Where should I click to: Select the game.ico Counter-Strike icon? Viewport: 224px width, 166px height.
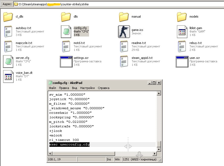click(124, 32)
